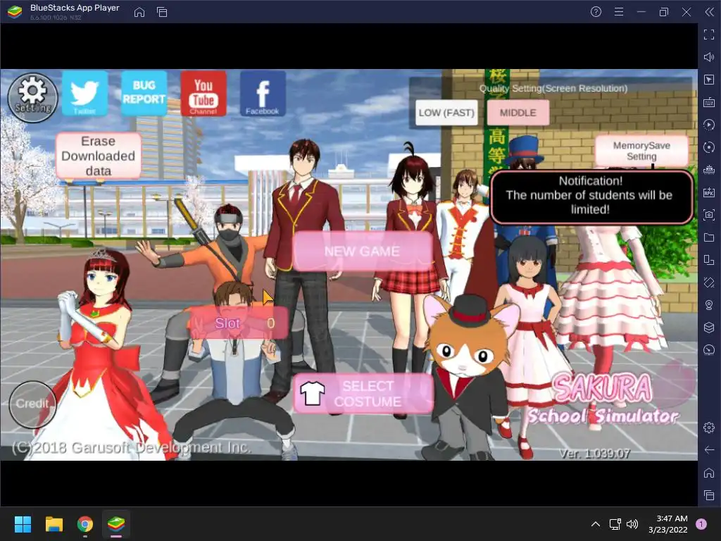This screenshot has height=541, width=721.
Task: Open File Explorer from taskbar
Action: point(54,524)
